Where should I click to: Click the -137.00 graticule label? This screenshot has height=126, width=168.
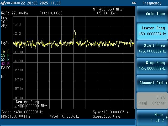point(18,70)
